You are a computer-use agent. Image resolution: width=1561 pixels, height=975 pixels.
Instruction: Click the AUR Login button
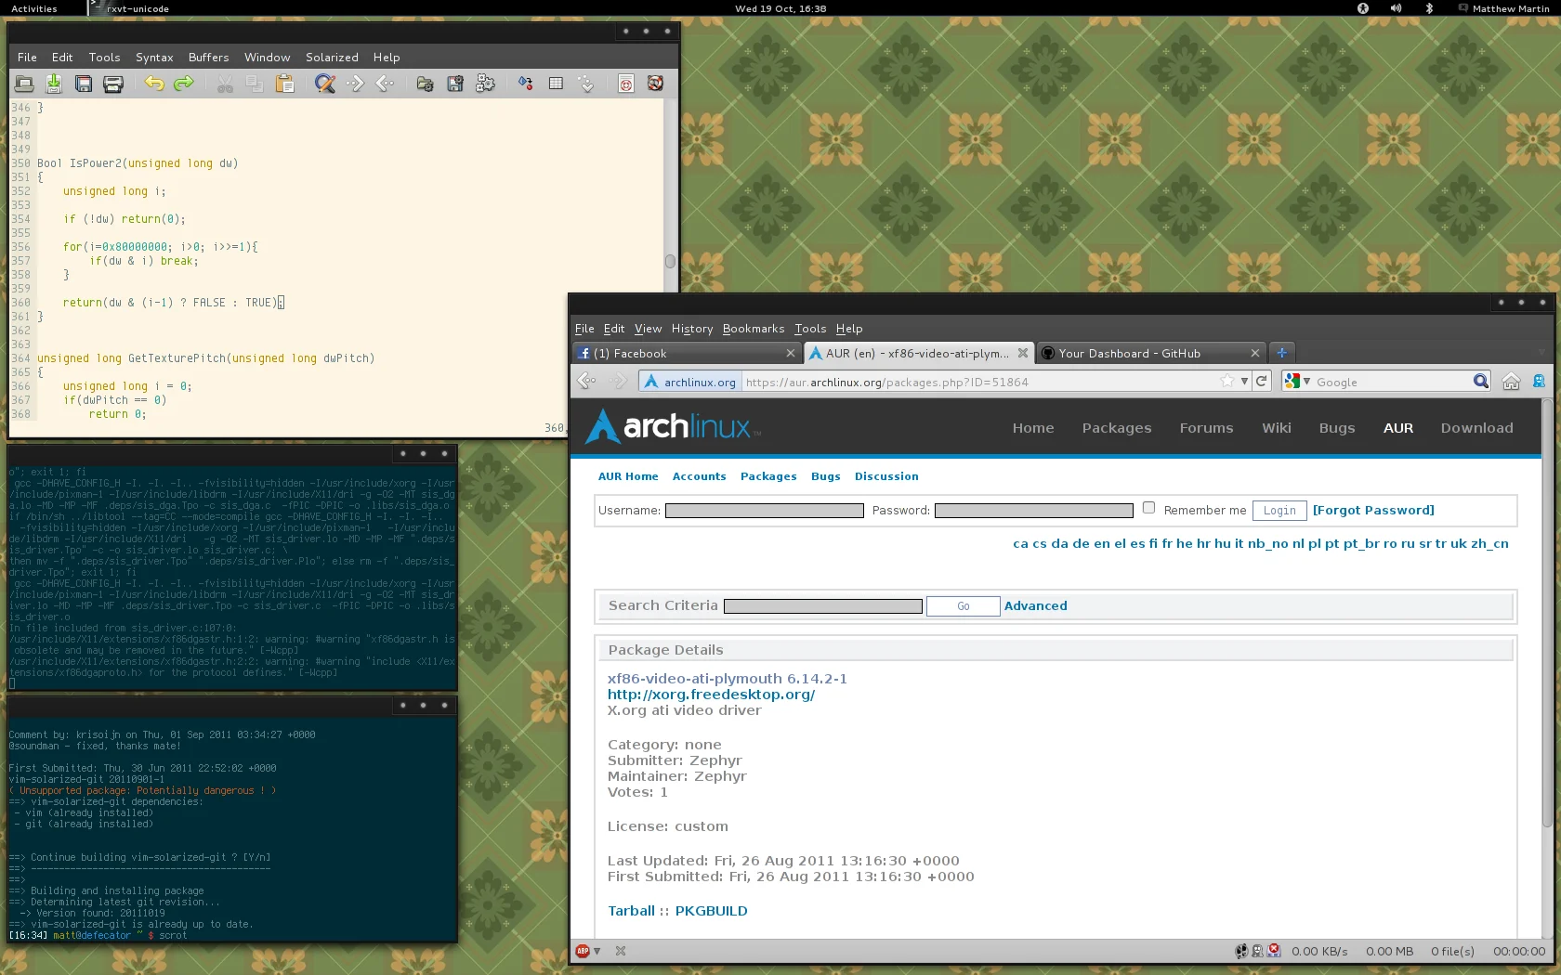[x=1279, y=511]
